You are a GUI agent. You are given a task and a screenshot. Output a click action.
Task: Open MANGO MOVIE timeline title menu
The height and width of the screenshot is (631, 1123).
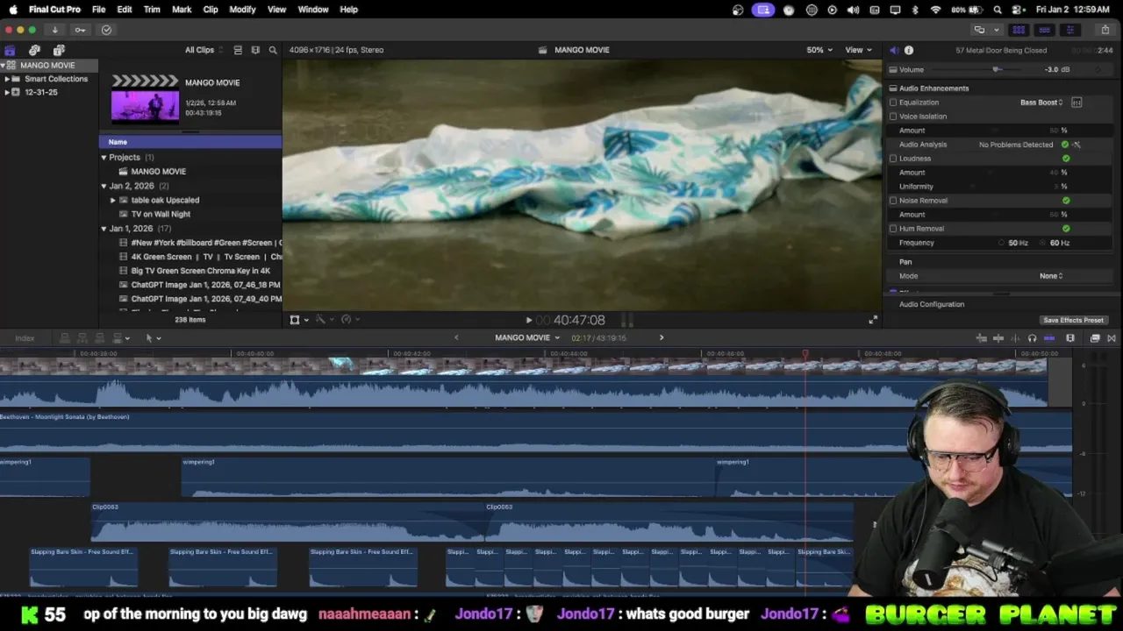click(527, 338)
